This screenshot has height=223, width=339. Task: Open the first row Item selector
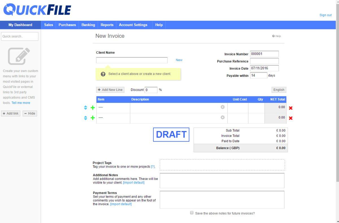click(x=113, y=107)
